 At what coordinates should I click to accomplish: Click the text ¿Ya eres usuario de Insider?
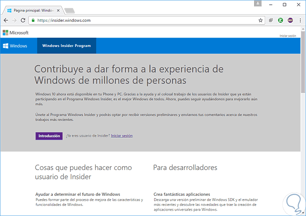[x=88, y=136]
